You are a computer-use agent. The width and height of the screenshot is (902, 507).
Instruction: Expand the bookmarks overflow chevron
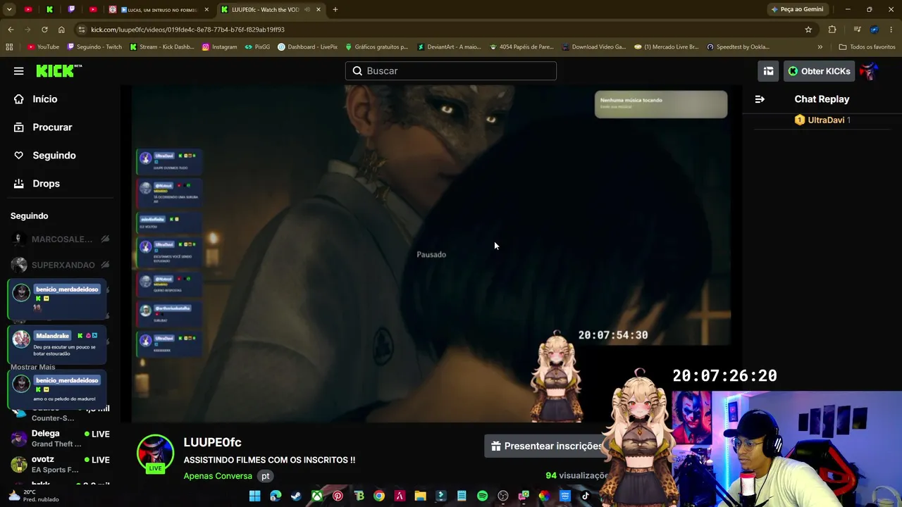pyautogui.click(x=820, y=47)
